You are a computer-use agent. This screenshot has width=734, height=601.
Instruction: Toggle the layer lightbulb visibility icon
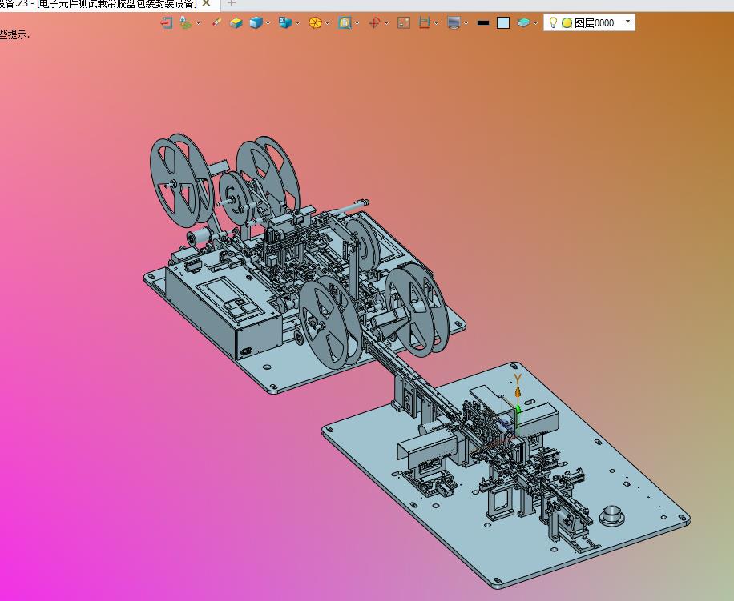(553, 22)
